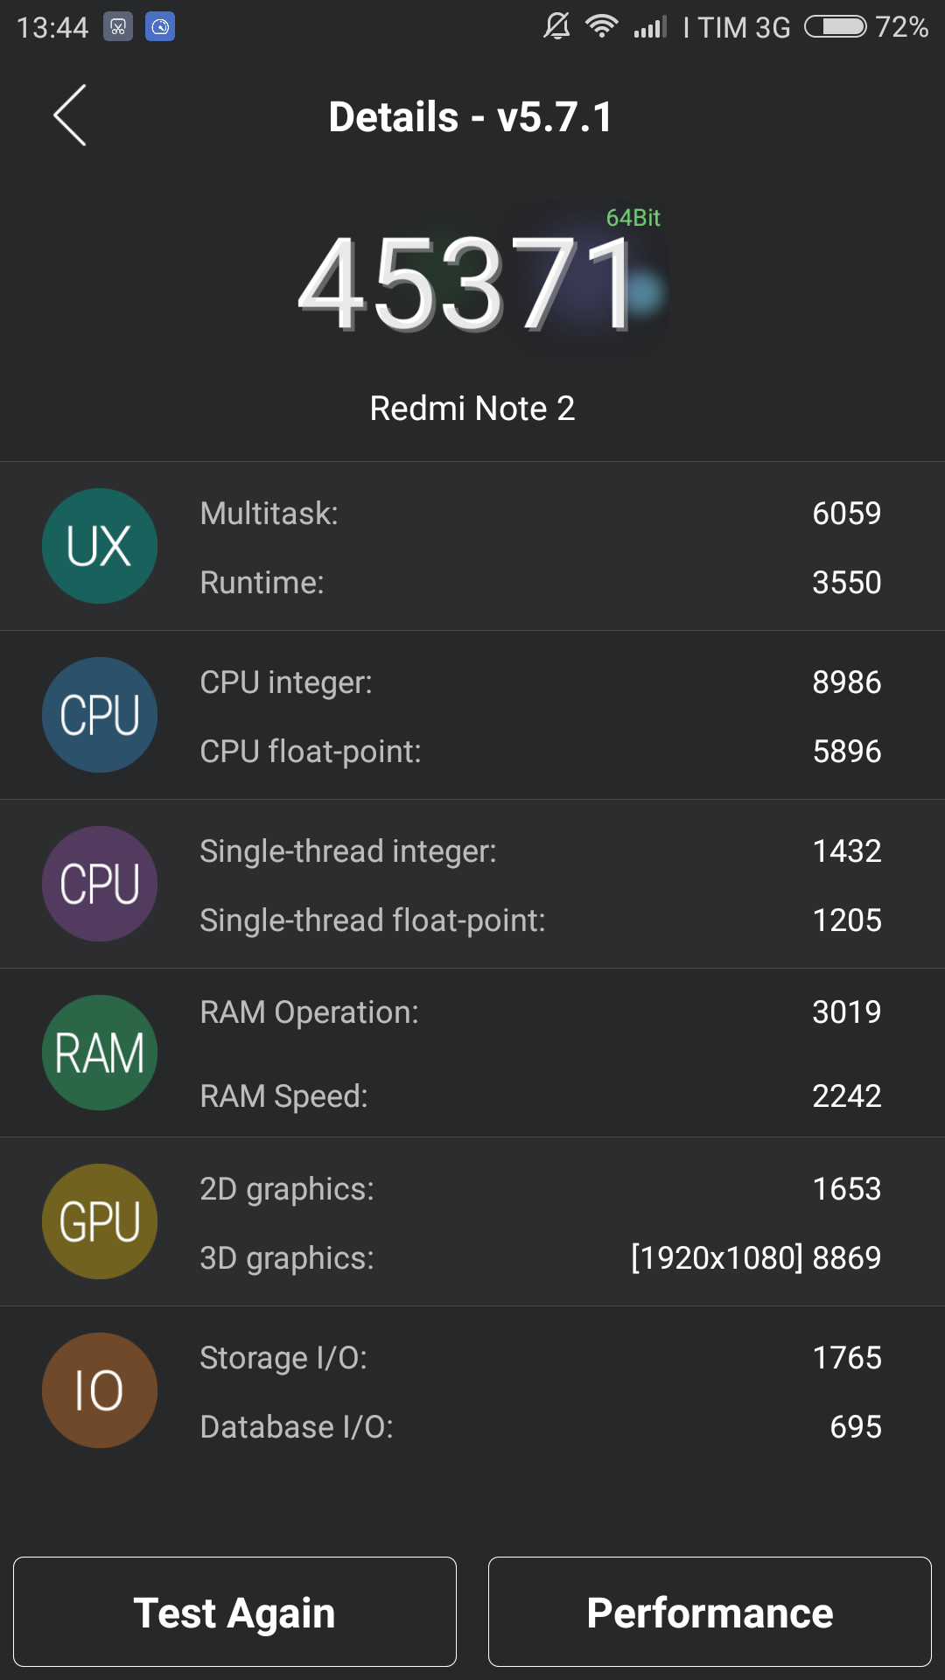
Task: Tap the Multitask score row
Action: coord(540,514)
